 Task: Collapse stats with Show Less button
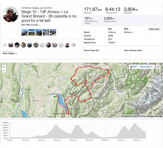tap(154, 29)
